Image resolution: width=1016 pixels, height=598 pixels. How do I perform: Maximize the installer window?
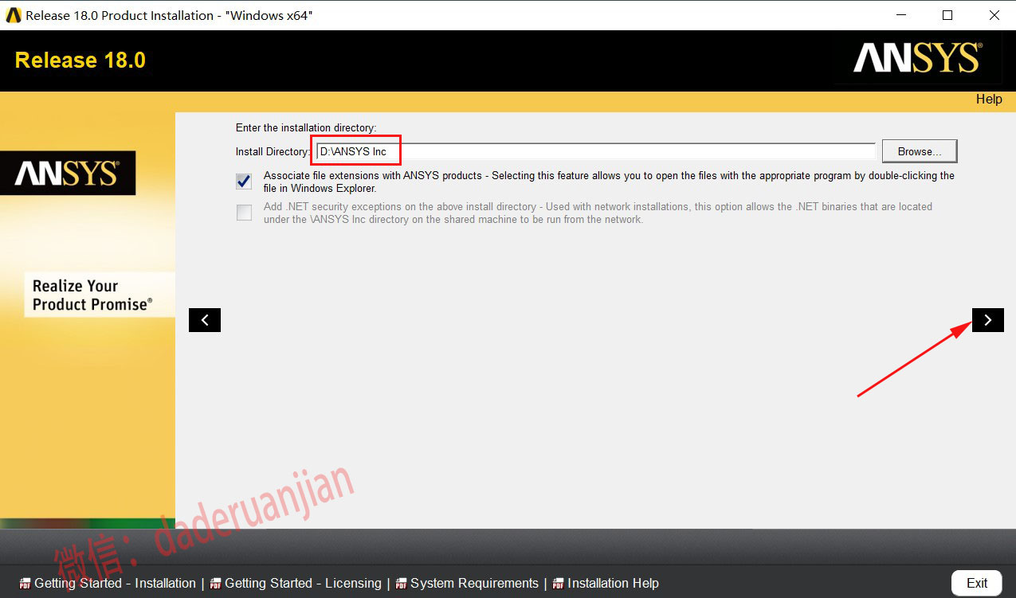click(947, 15)
